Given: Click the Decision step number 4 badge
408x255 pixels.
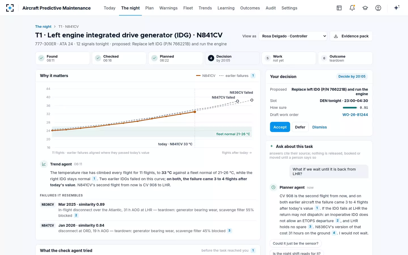Looking at the screenshot, I should [211, 58].
